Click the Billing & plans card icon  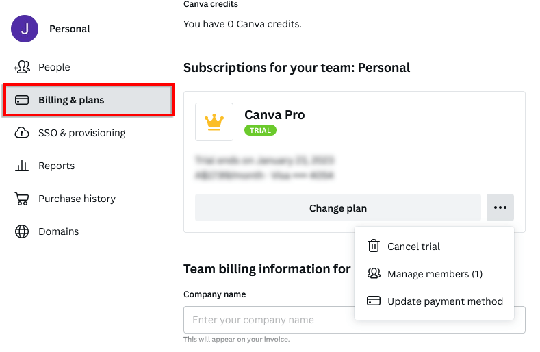(x=22, y=100)
